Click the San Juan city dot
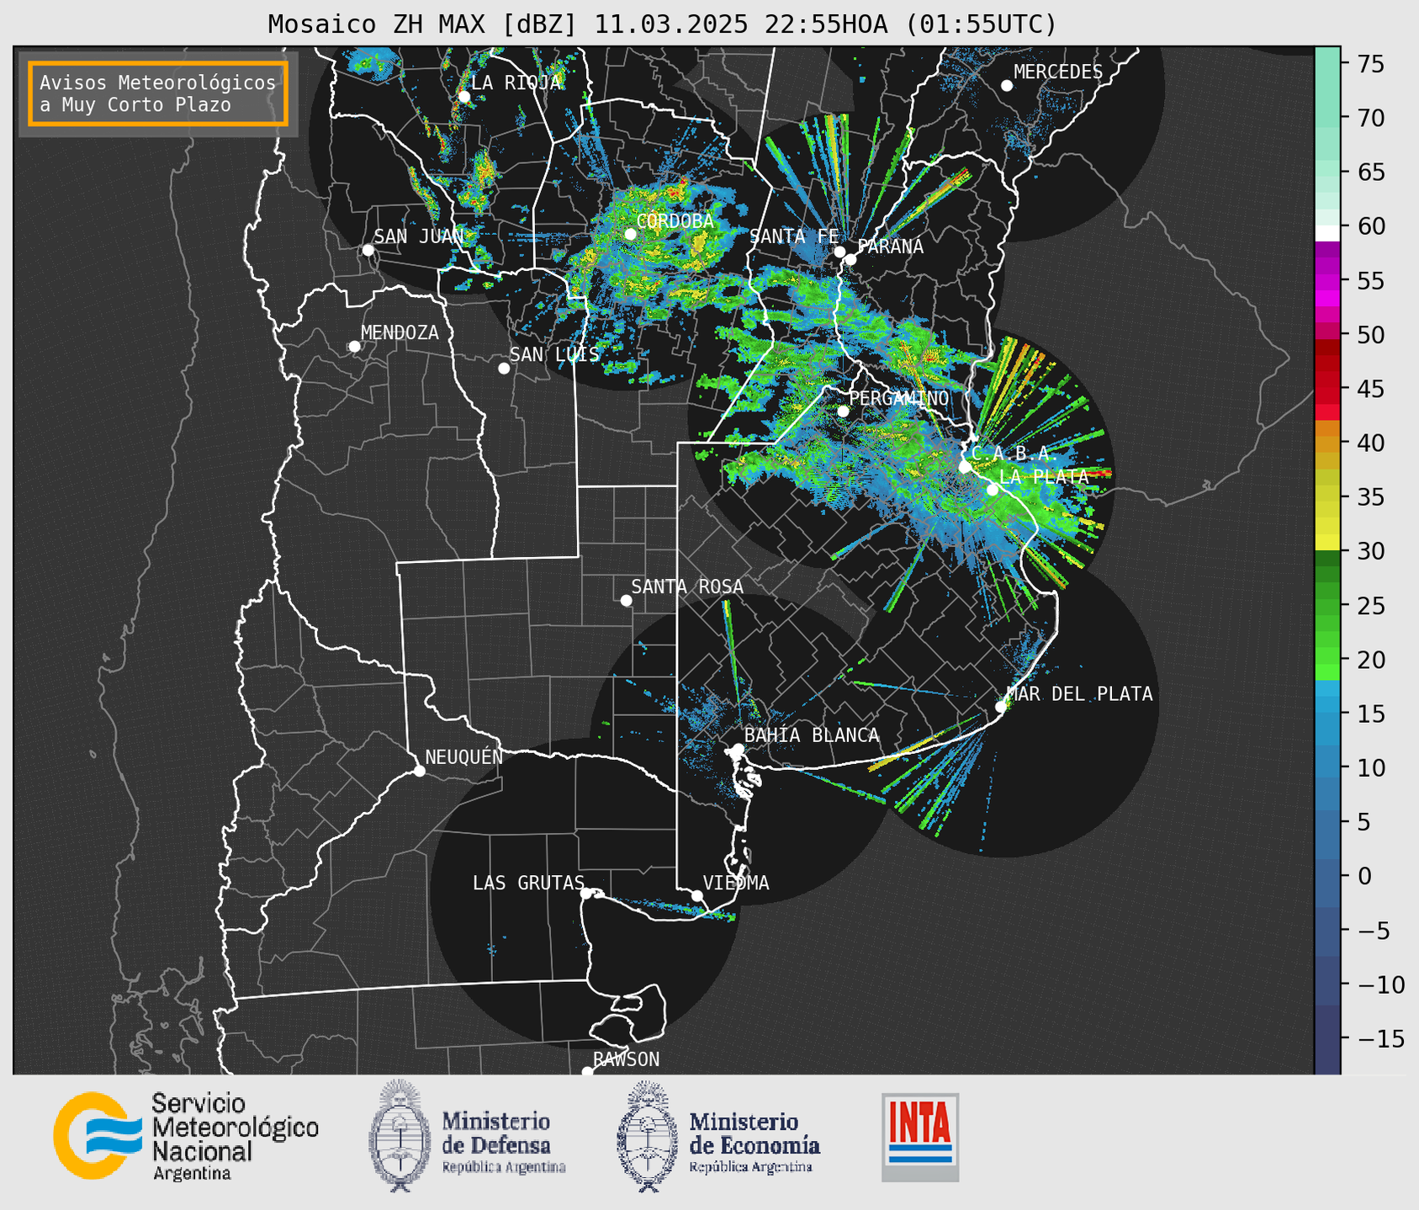The image size is (1419, 1210). click(x=368, y=250)
